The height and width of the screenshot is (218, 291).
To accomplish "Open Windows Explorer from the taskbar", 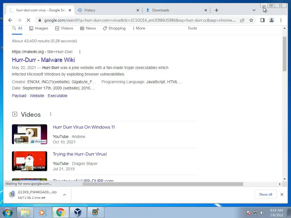I will click(x=25, y=212).
